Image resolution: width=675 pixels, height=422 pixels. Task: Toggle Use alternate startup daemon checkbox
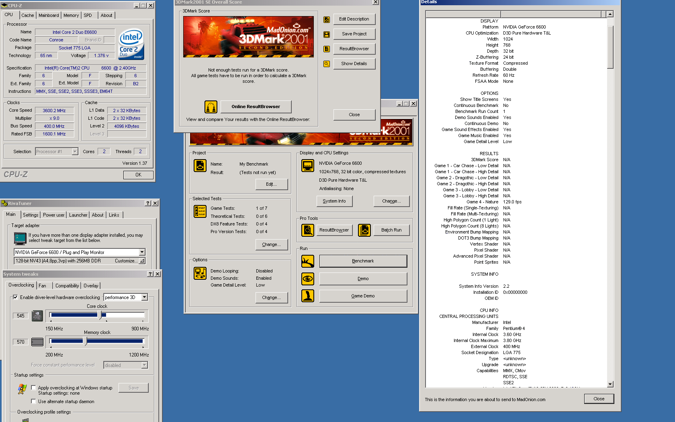33,402
